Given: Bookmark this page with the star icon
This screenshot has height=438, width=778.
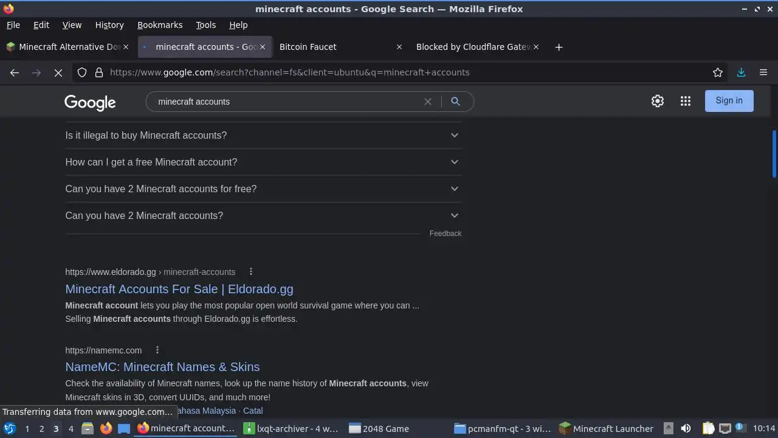Looking at the screenshot, I should pyautogui.click(x=718, y=72).
